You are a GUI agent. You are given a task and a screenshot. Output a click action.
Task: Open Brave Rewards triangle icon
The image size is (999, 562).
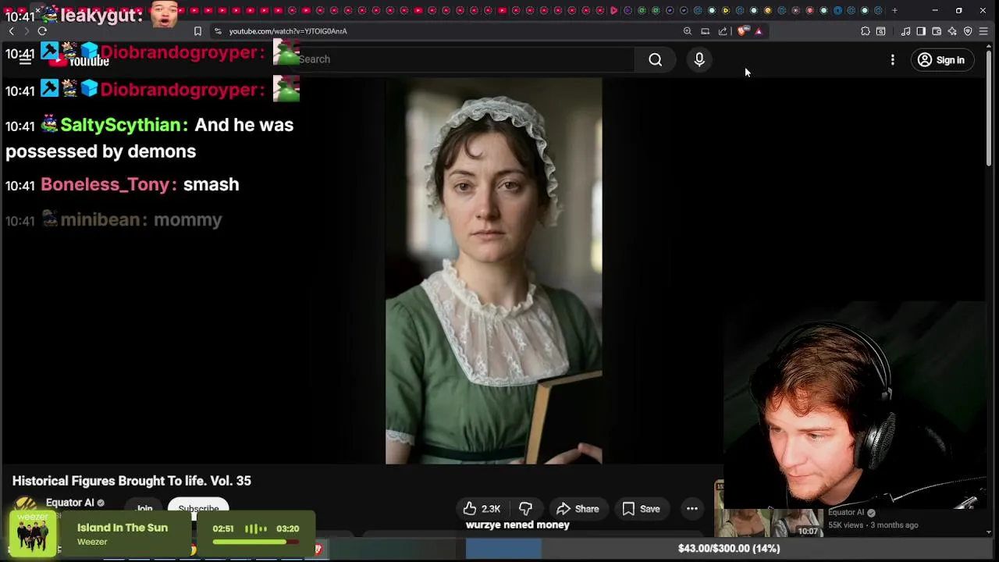pos(759,31)
